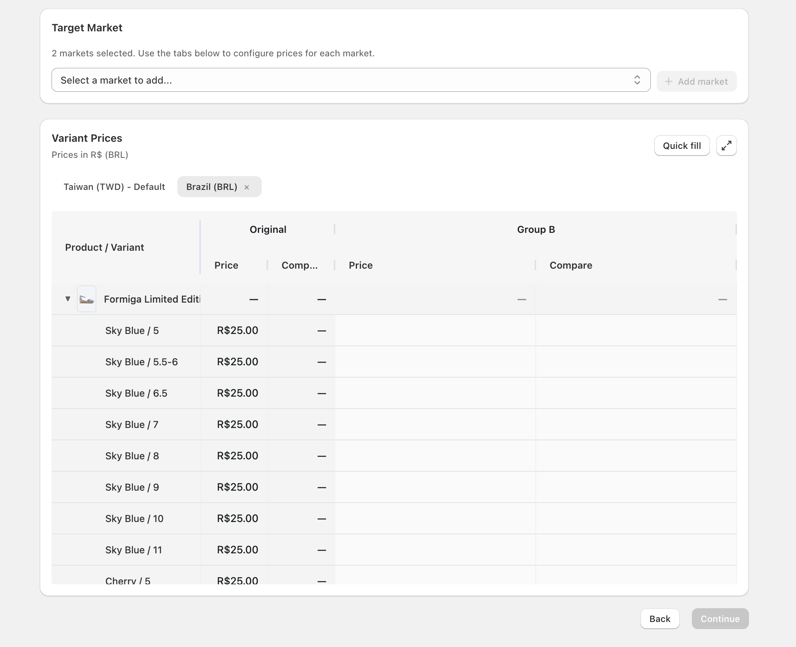Image resolution: width=796 pixels, height=647 pixels.
Task: Switch to Taiwan (TWD) - Default tab
Action: (114, 187)
